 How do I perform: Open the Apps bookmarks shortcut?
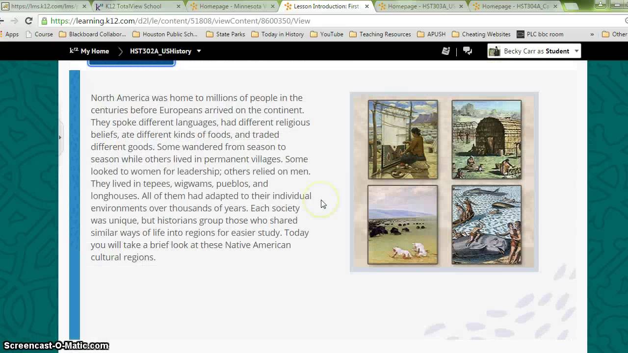click(x=9, y=34)
